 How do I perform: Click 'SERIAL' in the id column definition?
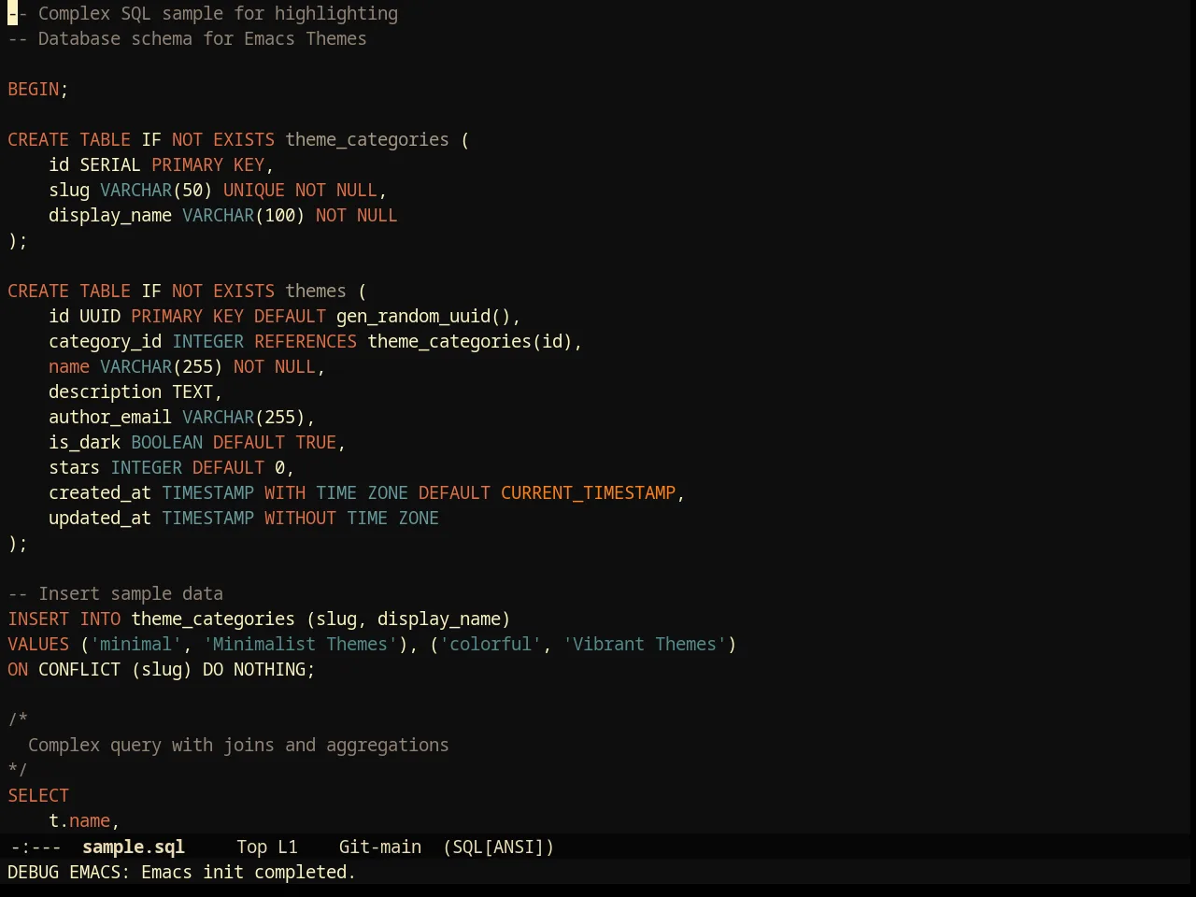coord(110,164)
